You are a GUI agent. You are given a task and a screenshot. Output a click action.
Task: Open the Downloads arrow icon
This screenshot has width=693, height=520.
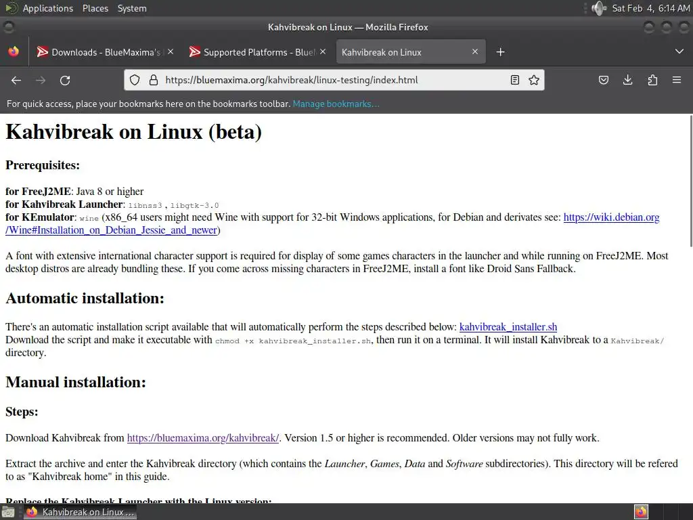point(627,80)
